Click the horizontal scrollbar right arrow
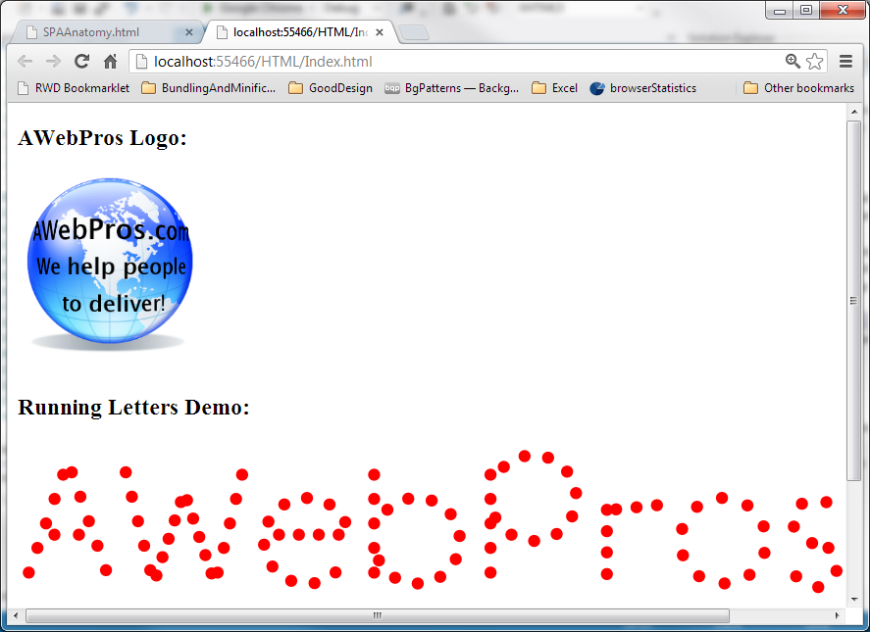 point(837,615)
